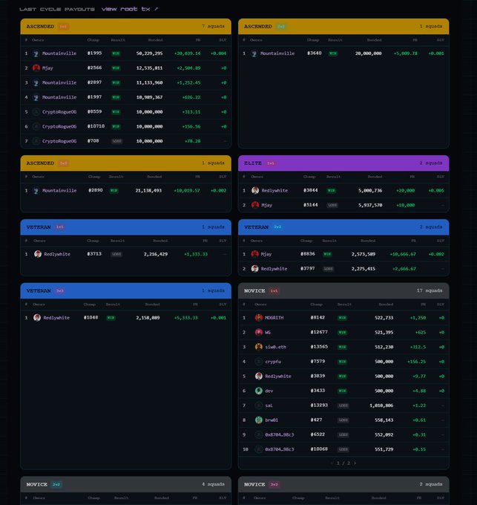Click '4 squads' count on Novice 2v2

tap(213, 484)
